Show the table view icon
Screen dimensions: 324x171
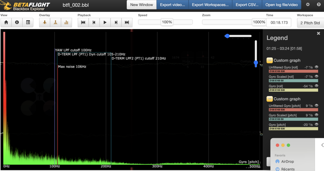(x=28, y=22)
